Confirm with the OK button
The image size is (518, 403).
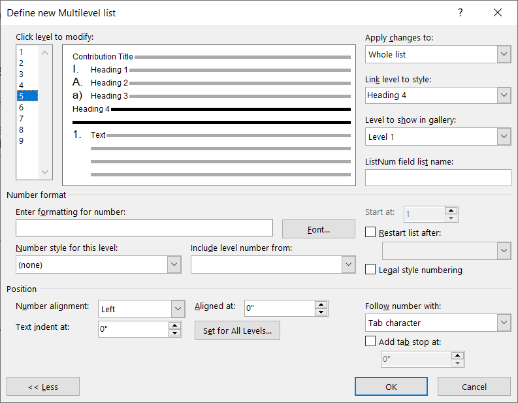point(391,387)
